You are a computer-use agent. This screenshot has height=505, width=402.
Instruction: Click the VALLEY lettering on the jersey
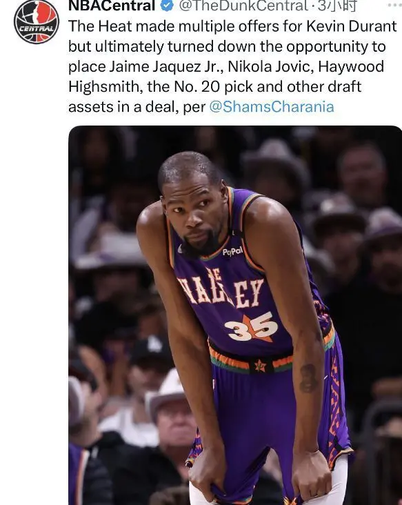coord(222,290)
